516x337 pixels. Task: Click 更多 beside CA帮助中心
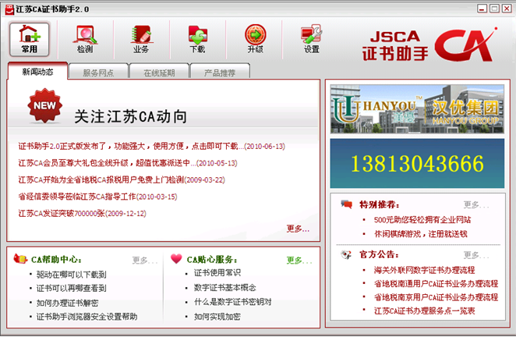point(144,261)
